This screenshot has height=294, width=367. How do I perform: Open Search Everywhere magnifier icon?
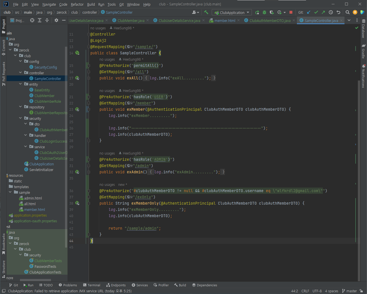point(348,12)
